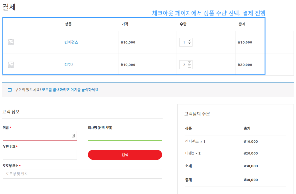
Task: Click the 티켓2 product placeholder image
Action: point(11,65)
